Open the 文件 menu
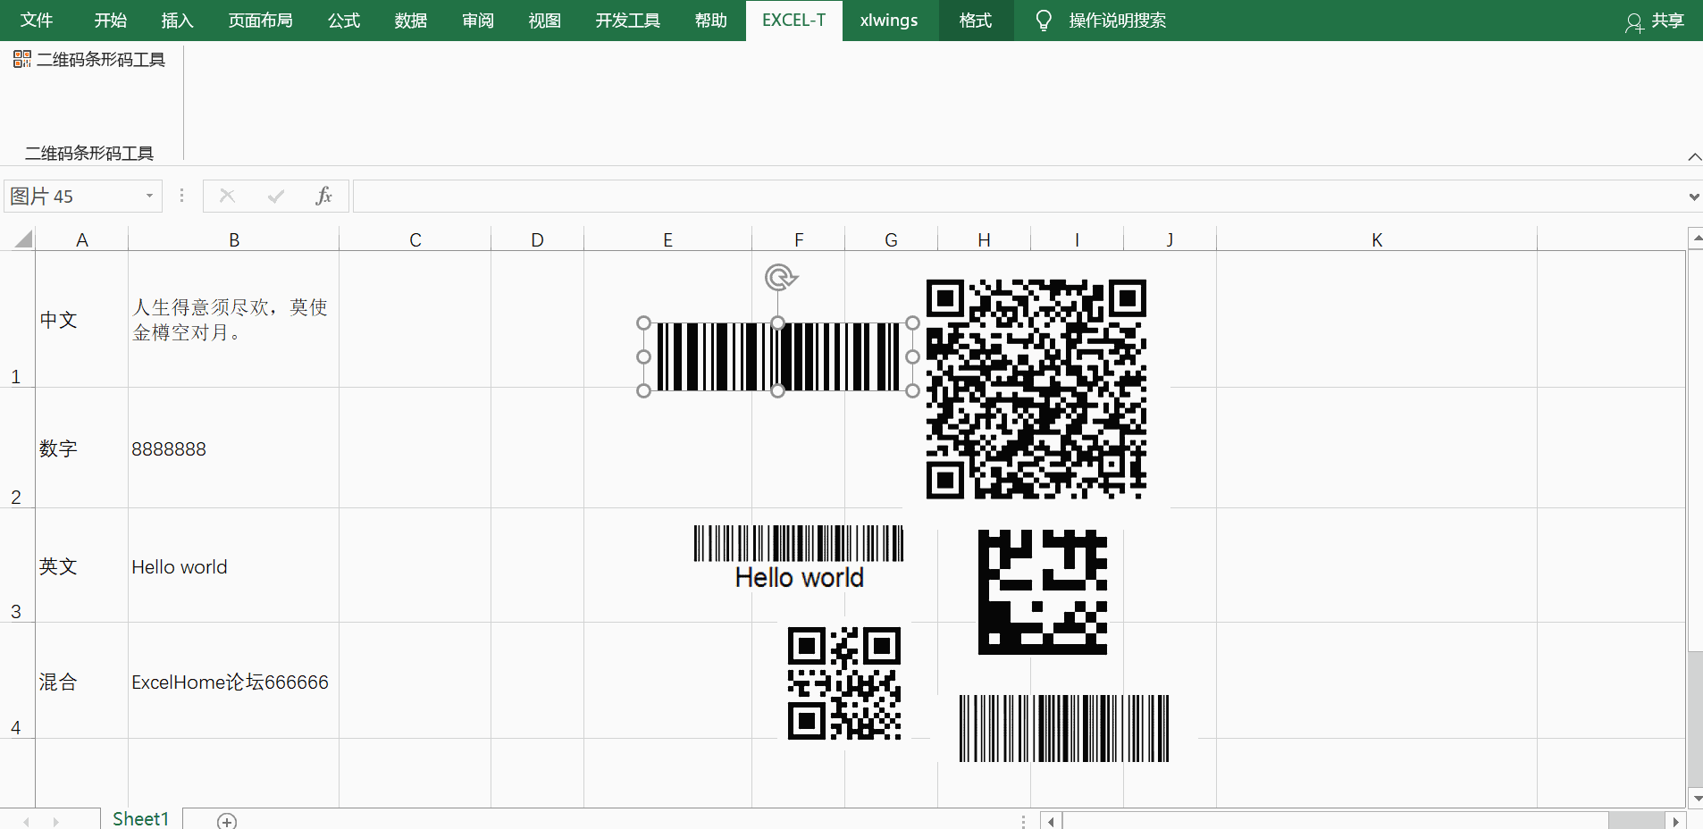 37,21
